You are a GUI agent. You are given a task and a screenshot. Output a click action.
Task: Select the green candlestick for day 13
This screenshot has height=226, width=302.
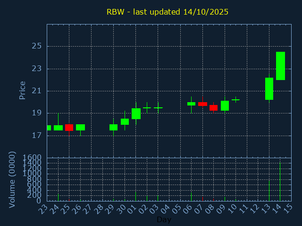click(269, 89)
